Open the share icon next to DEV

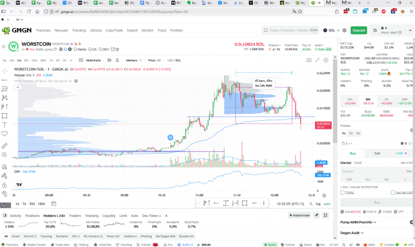[112, 49]
